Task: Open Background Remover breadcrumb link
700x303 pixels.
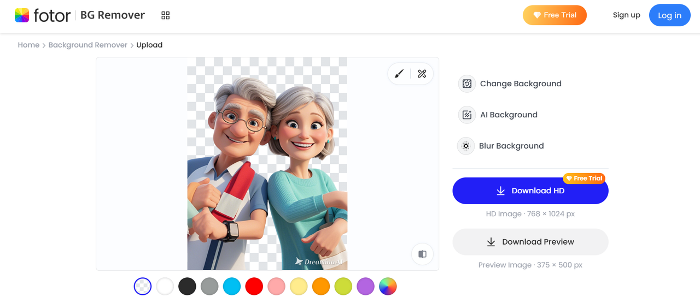Action: point(88,45)
